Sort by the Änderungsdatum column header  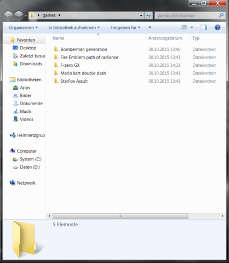pyautogui.click(x=165, y=38)
